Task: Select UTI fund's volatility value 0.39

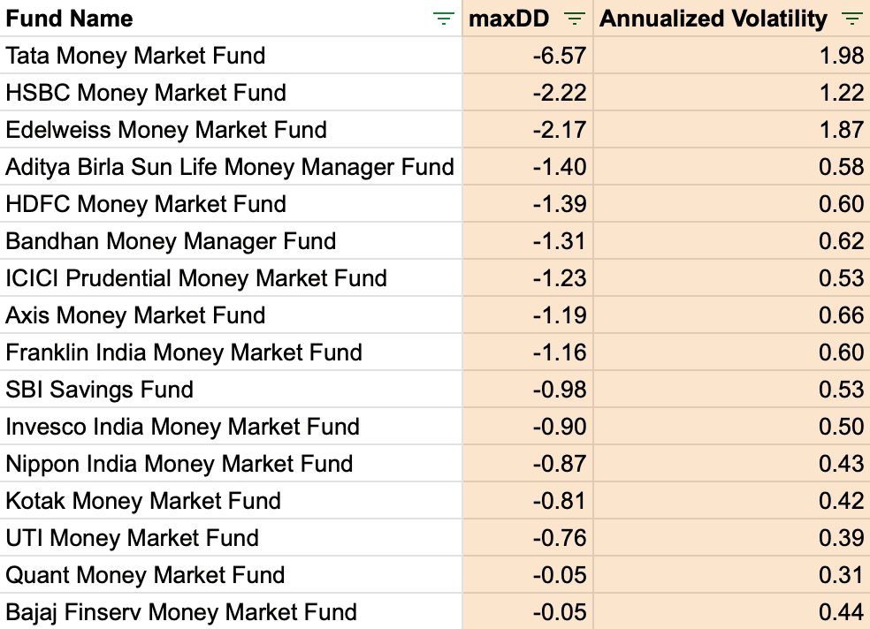Action: [841, 538]
